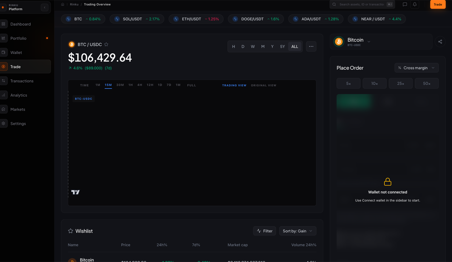Click the Rinku Platform logo
452x262 pixels.
[3, 7]
